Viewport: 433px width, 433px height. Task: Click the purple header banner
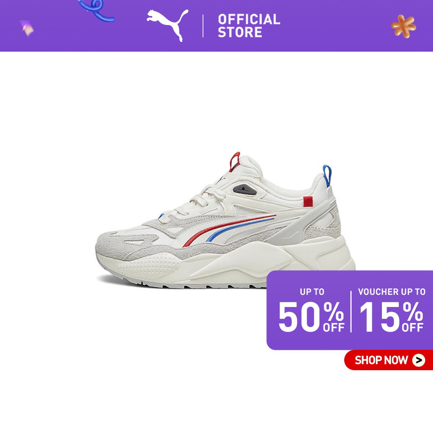pos(216,26)
